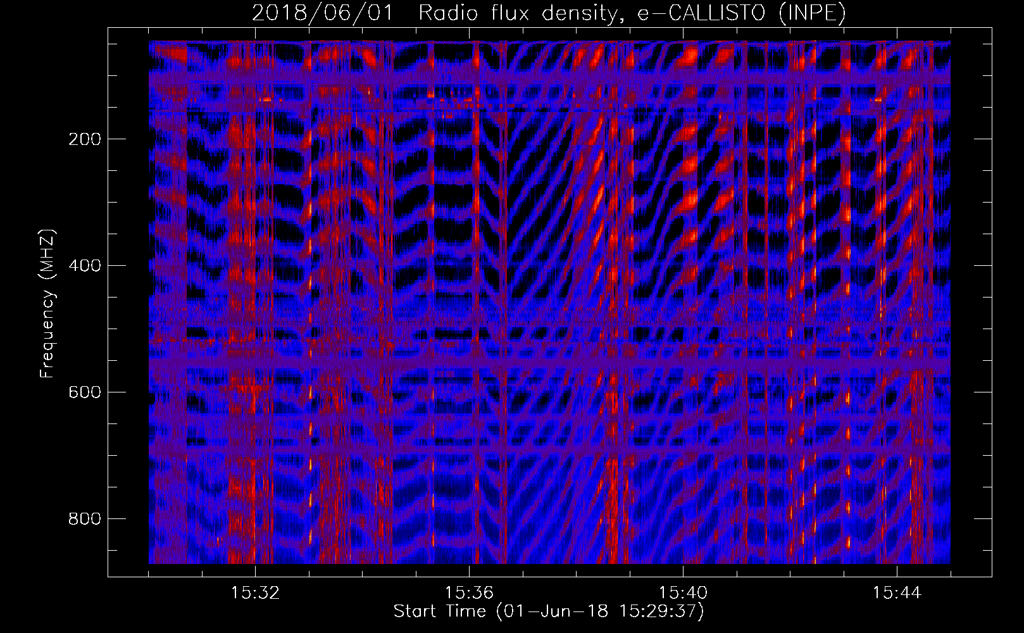Click the 15:36 time tick label
Image resolution: width=1024 pixels, height=633 pixels.
pyautogui.click(x=469, y=593)
